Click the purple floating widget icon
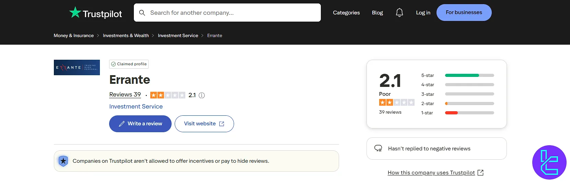570x183 pixels. coord(549,162)
